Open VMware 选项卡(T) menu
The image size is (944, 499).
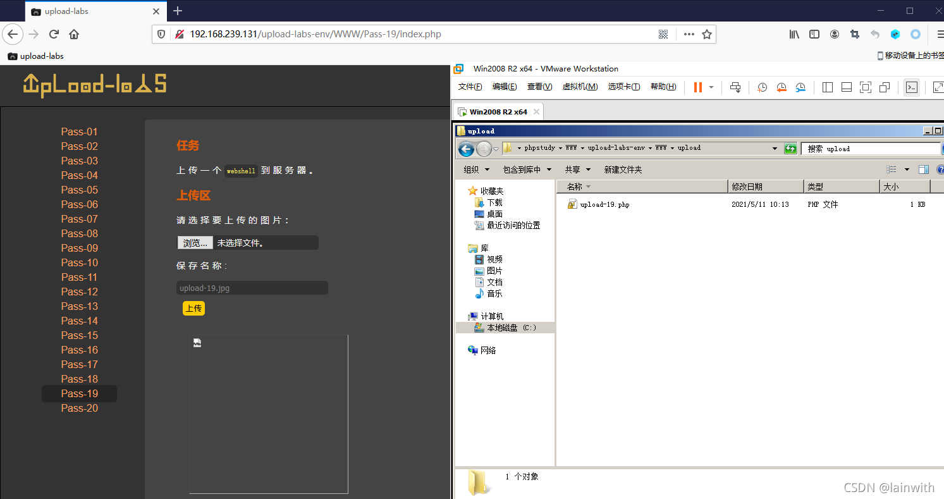coord(624,87)
